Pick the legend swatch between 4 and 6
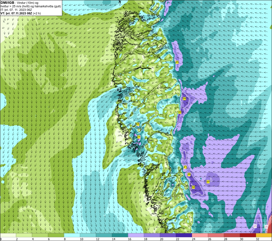This screenshot has height=241, width=272. tap(40, 235)
